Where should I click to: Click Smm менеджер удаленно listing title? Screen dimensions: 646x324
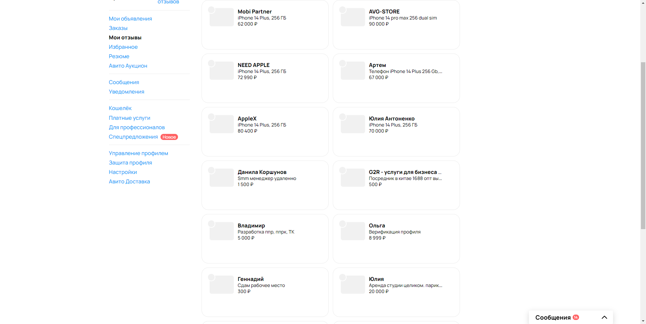click(x=267, y=178)
